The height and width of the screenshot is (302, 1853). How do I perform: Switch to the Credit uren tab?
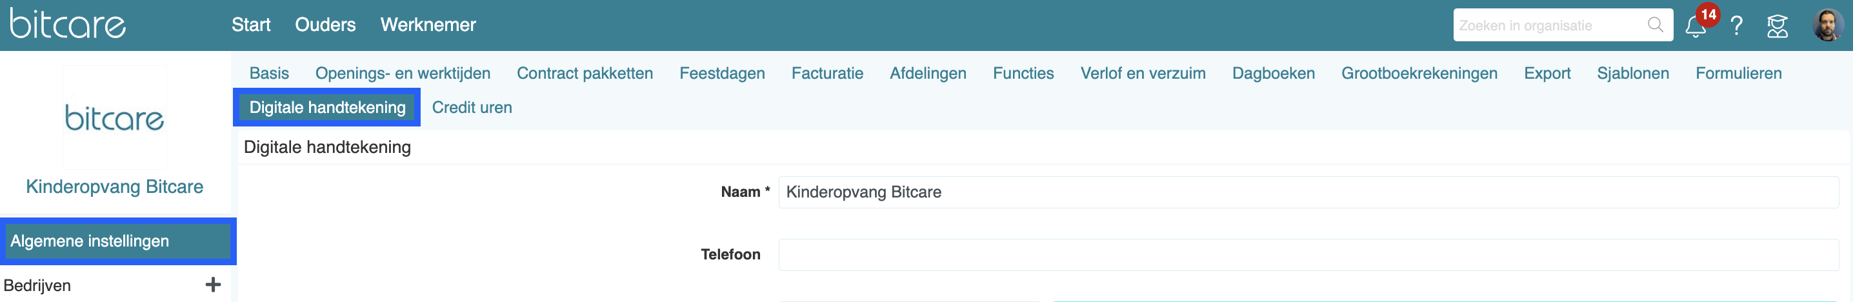pyautogui.click(x=472, y=108)
